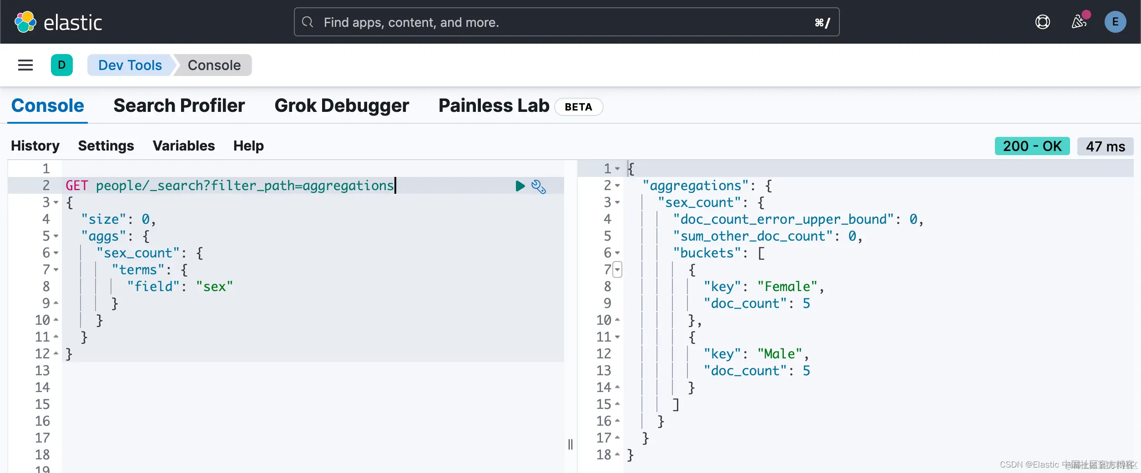Open the Variables menu
Viewport: 1141px width, 473px height.
pos(183,146)
